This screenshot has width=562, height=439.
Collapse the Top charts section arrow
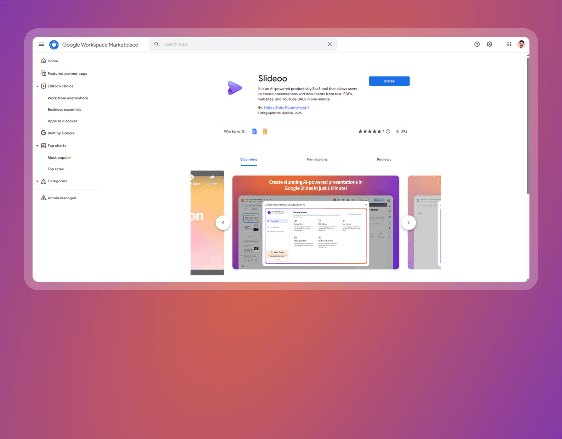[x=37, y=146]
